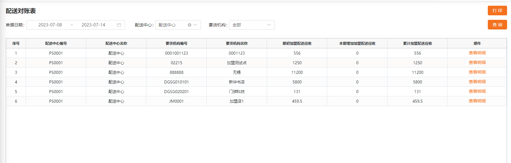This screenshot has width=511, height=163.
Task: Select the 要货机构 全部 input box
Action: [x=252, y=25]
